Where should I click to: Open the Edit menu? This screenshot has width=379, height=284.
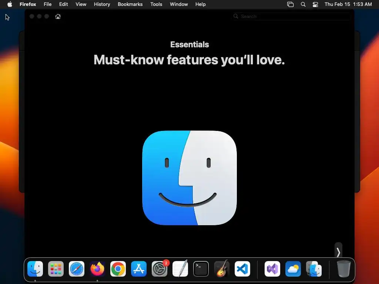pyautogui.click(x=63, y=4)
